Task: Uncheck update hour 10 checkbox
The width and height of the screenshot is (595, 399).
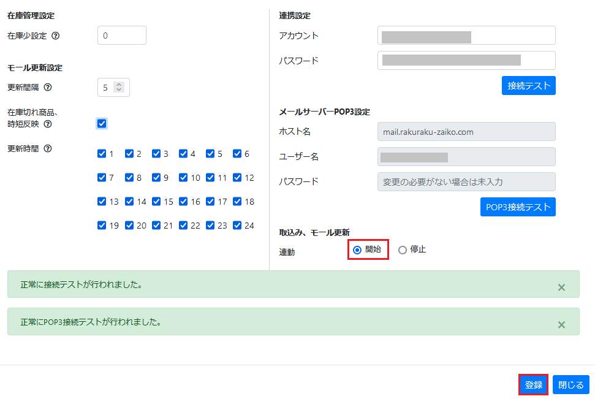Action: click(183, 177)
